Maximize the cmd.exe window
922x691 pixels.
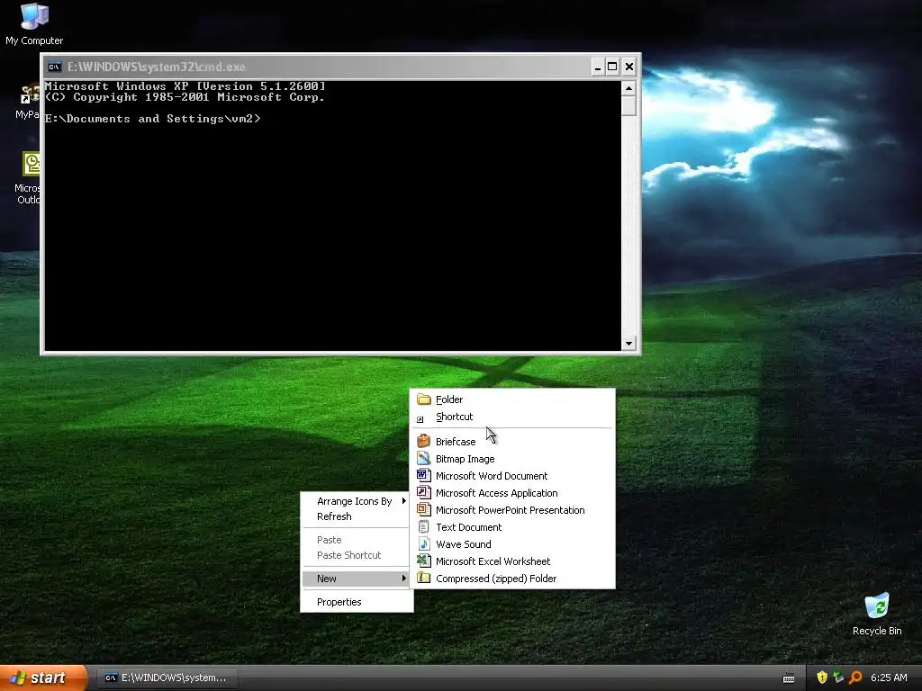[612, 67]
